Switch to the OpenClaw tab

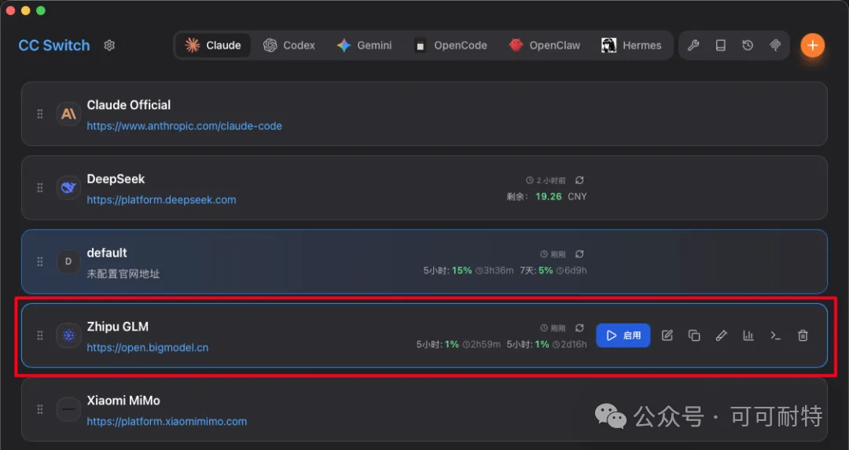[545, 46]
